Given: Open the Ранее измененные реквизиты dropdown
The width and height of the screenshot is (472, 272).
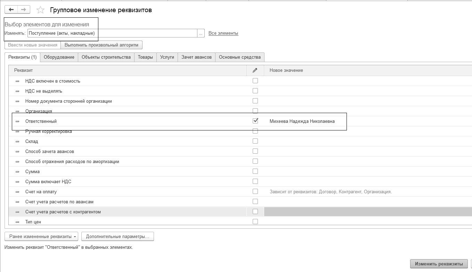Looking at the screenshot, I should pyautogui.click(x=41, y=237).
